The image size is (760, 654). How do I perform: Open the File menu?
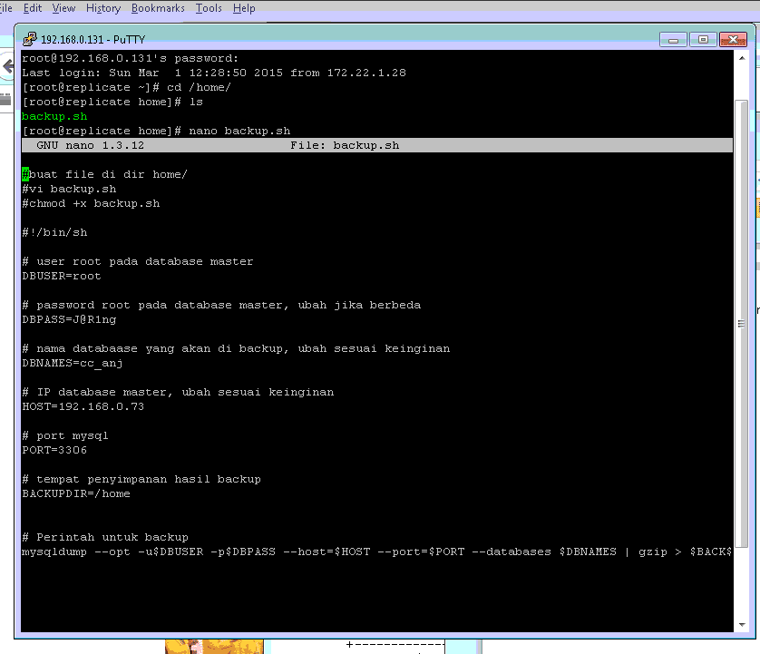tap(5, 8)
